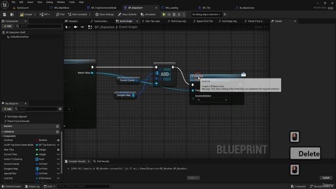
Task: Toggle Hide Unrelated nodes
Action: tap(78, 14)
